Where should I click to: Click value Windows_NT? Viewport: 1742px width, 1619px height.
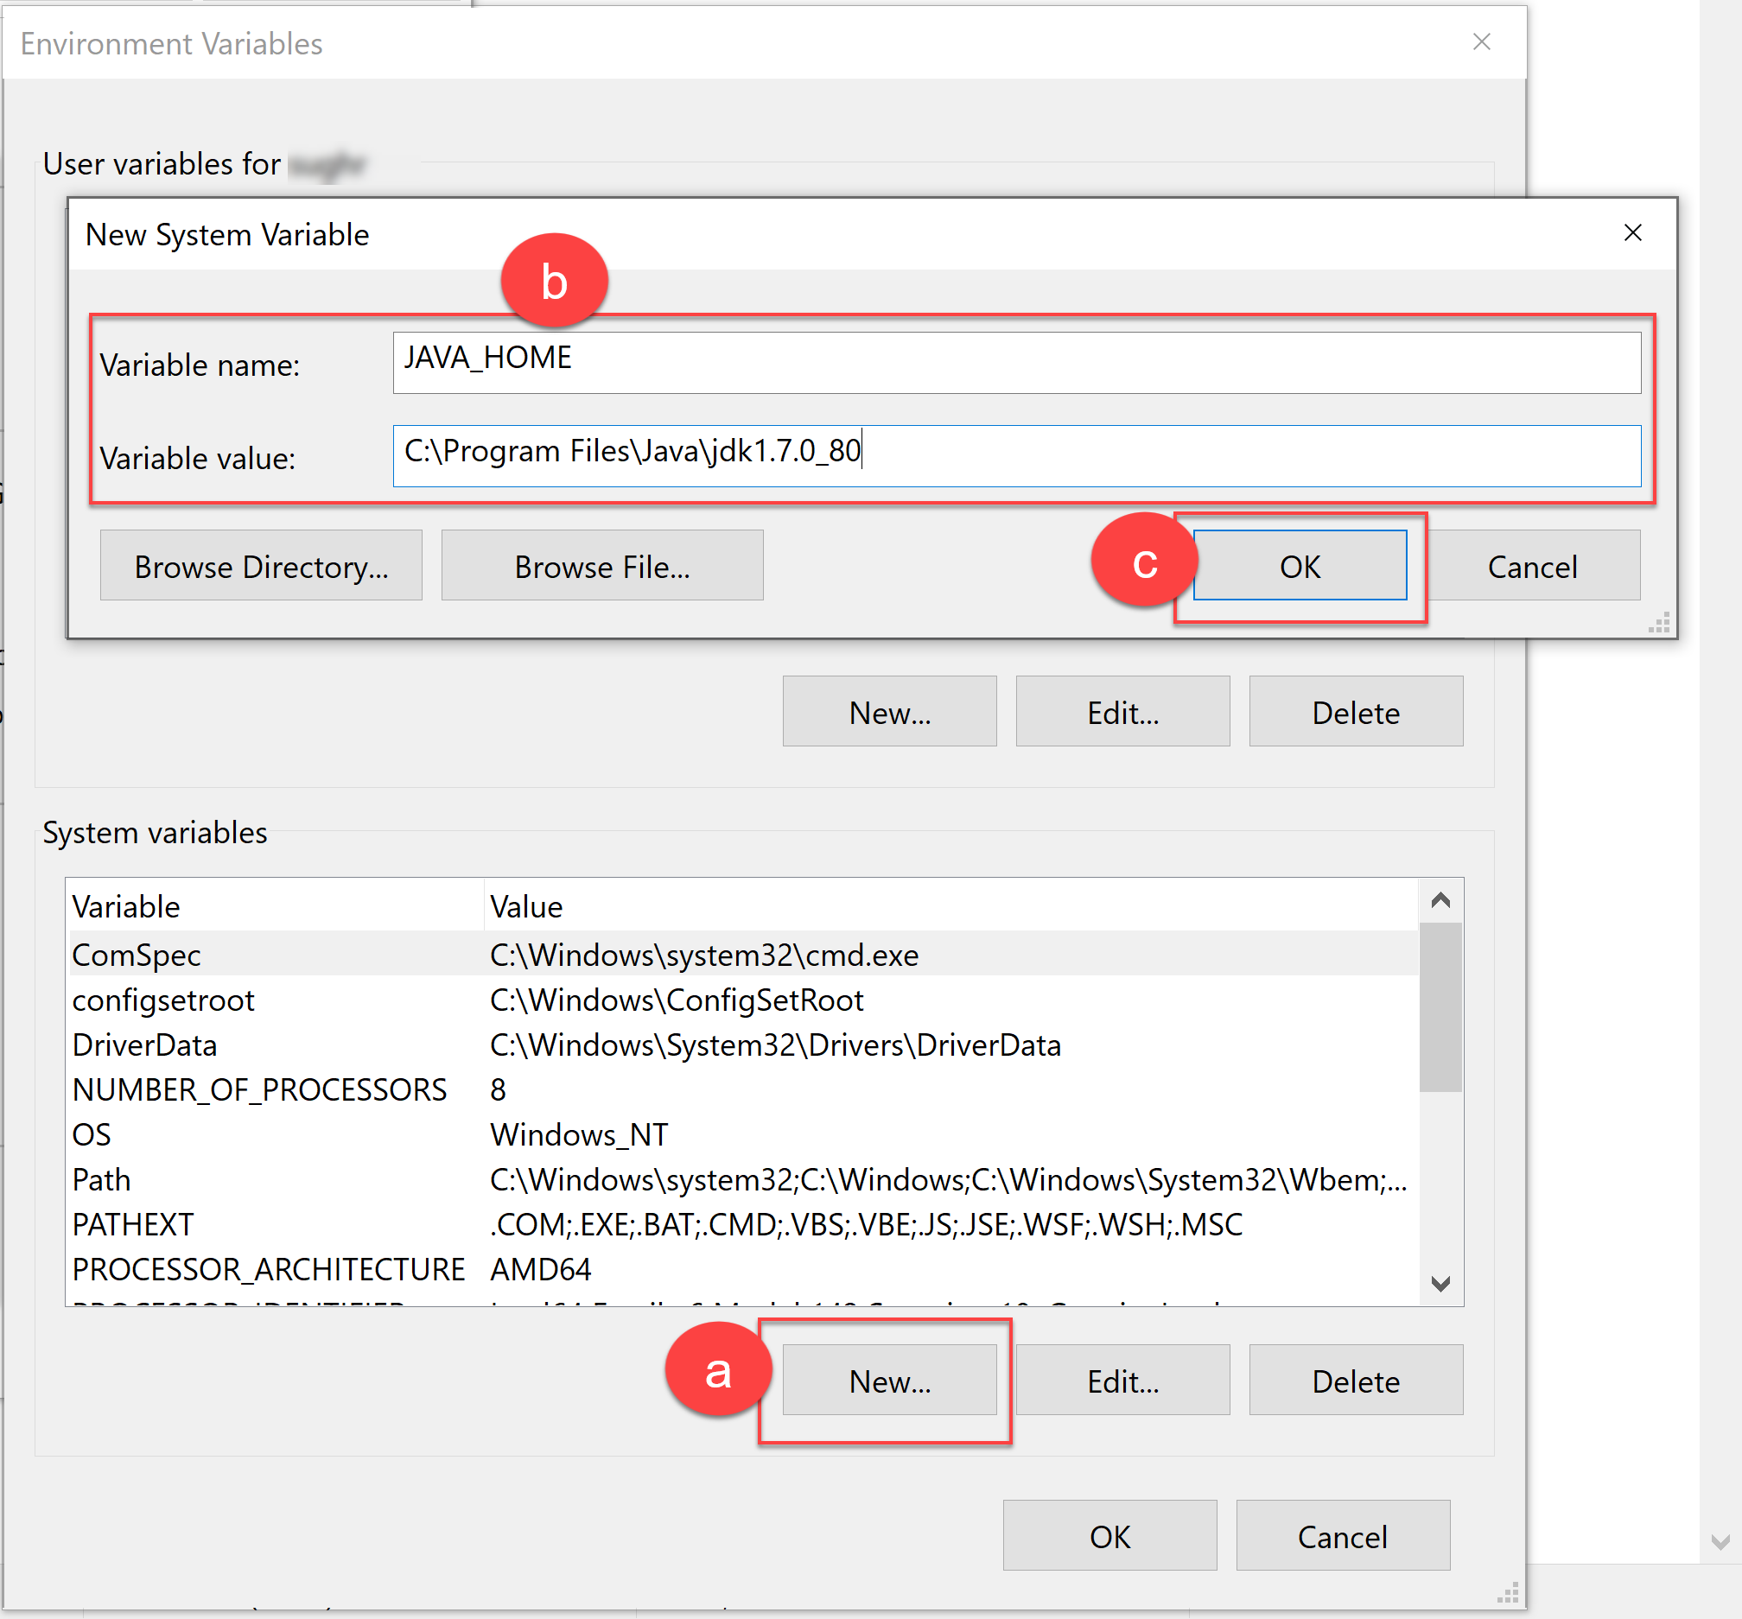click(579, 1134)
